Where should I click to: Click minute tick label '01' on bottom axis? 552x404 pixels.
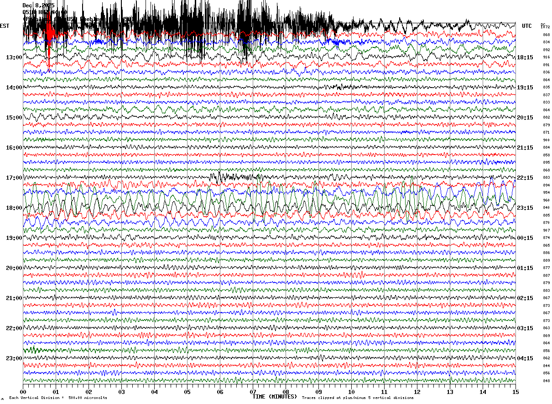pos(56,392)
